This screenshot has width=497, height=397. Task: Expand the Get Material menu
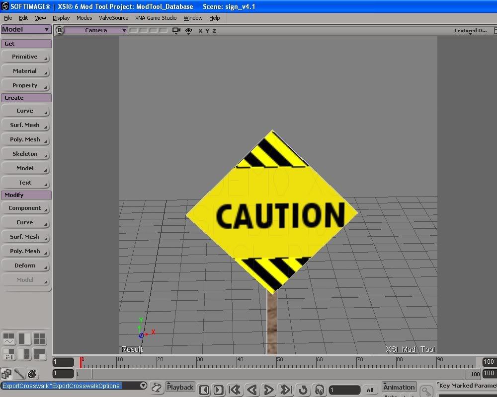coord(25,71)
